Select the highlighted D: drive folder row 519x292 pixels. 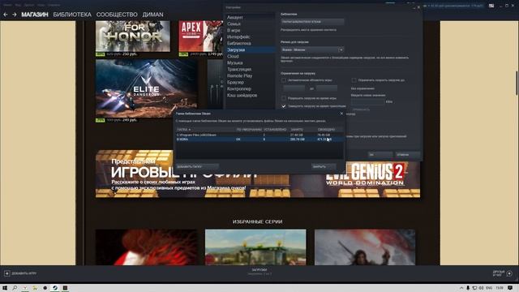point(259,140)
